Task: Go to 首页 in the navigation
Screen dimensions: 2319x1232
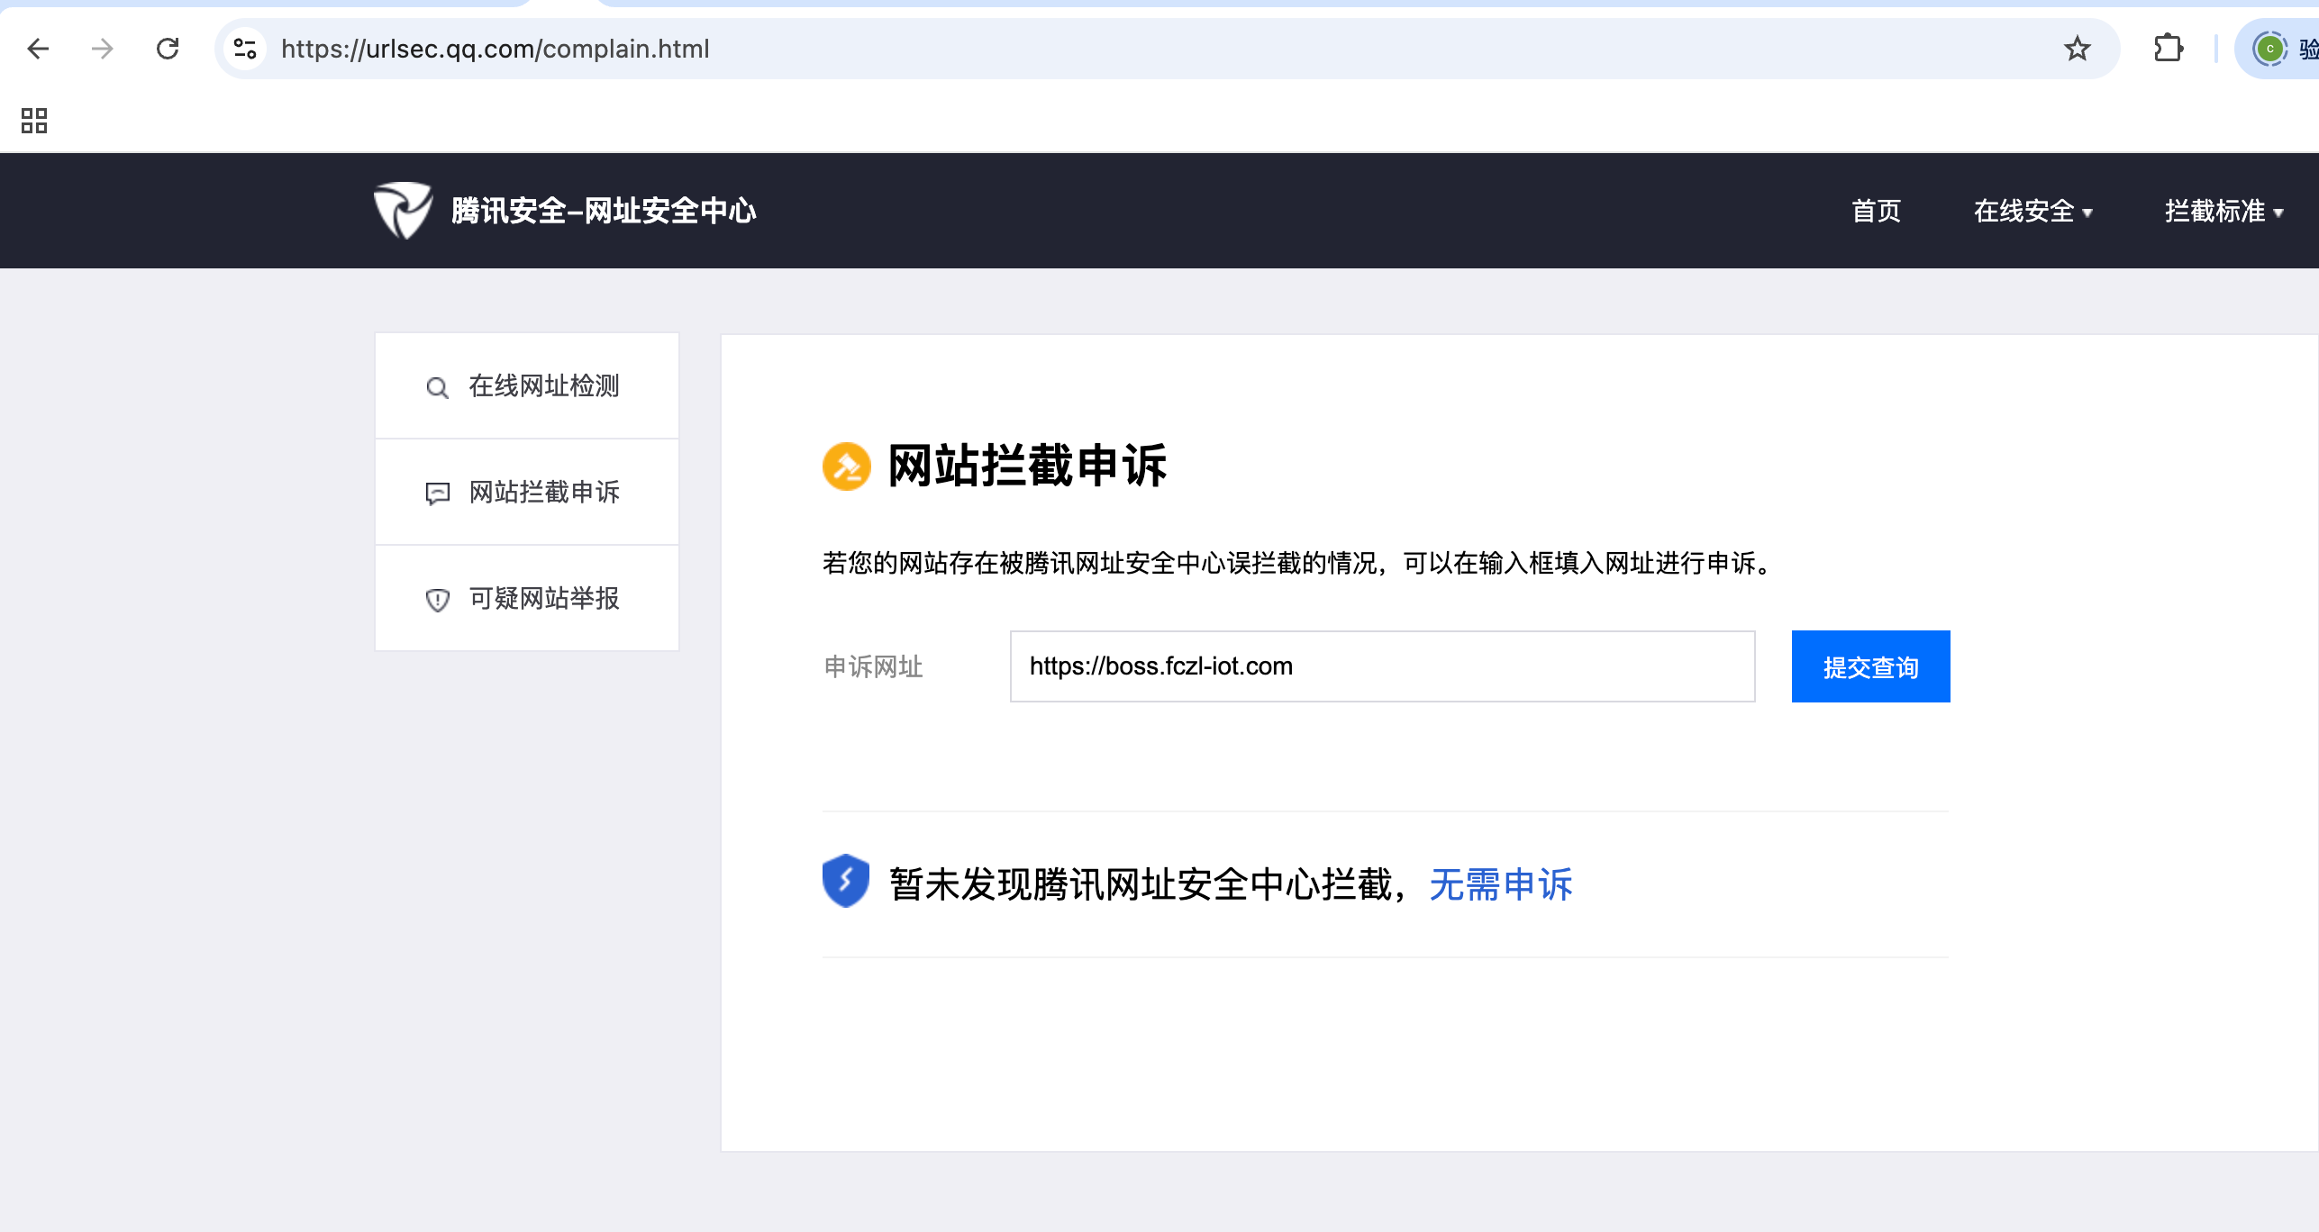Action: (1876, 212)
